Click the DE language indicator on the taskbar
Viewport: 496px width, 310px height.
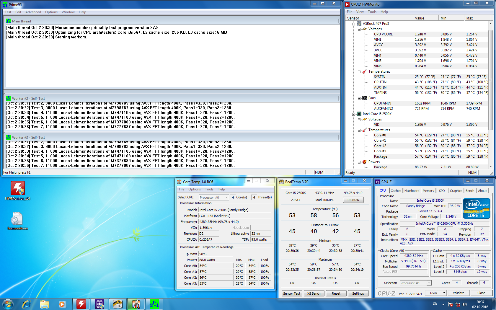435,304
